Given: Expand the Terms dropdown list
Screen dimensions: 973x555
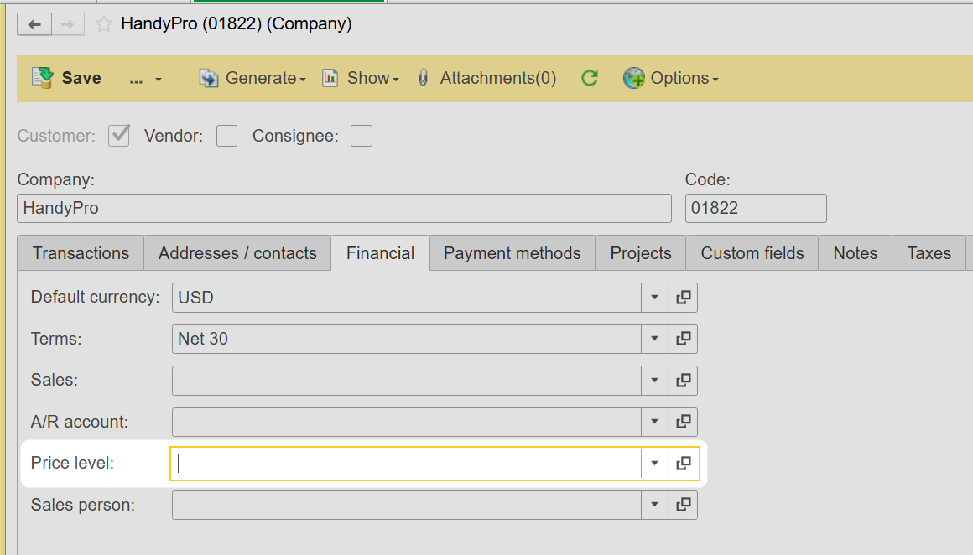Looking at the screenshot, I should pyautogui.click(x=654, y=339).
